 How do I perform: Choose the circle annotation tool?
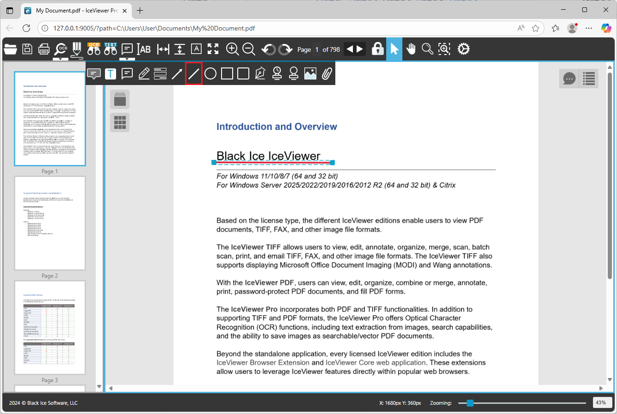coord(210,73)
